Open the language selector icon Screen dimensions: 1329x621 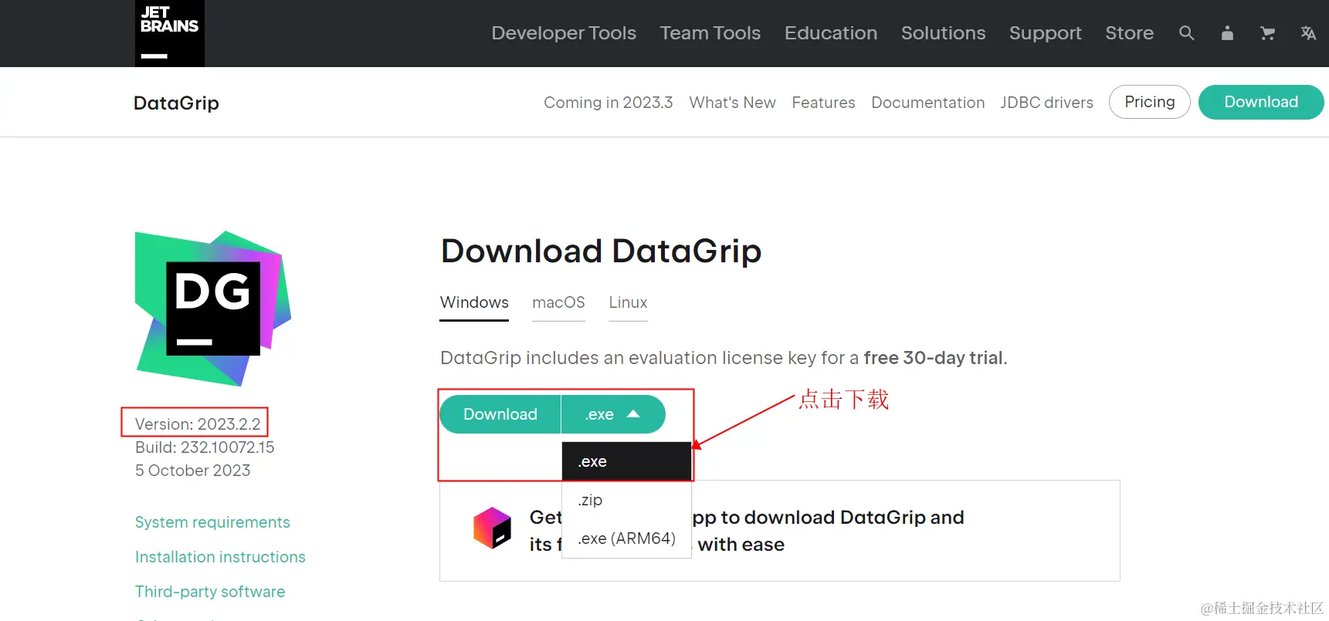click(1308, 33)
